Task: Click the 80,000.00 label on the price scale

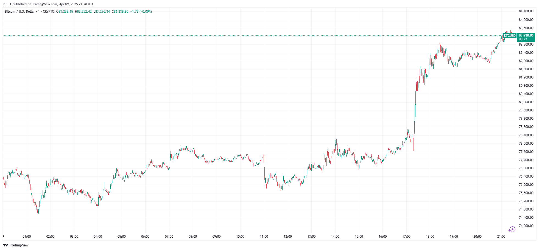Action: [x=526, y=102]
